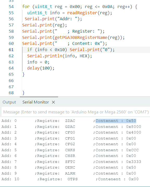This screenshot has width=150, height=187.
Task: Click value 0x4000 in CFG0 row
Action: coord(134,133)
